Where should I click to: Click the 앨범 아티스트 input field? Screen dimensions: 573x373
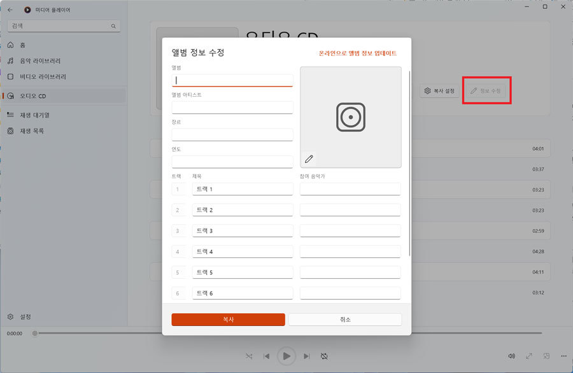pos(232,107)
